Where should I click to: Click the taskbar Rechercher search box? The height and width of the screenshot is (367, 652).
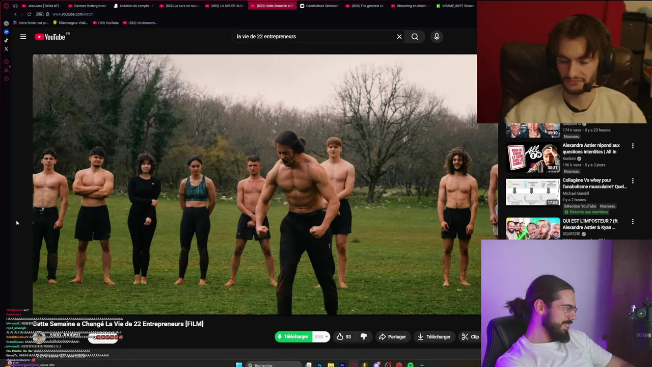pyautogui.click(x=274, y=364)
